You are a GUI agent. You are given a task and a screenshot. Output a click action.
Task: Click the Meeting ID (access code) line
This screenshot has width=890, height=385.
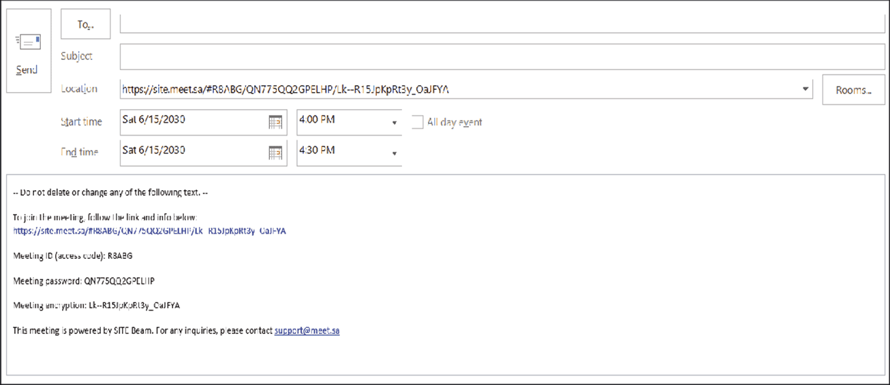pyautogui.click(x=73, y=256)
